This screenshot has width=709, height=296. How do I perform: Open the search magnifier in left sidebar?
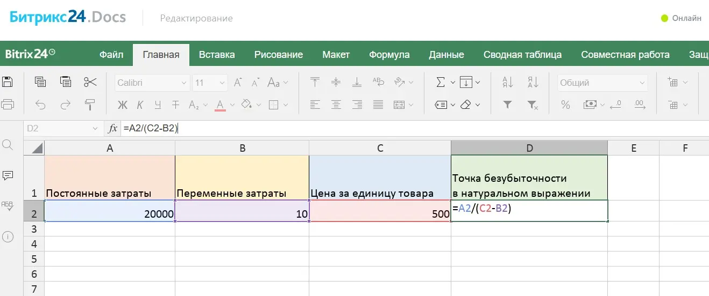pos(8,144)
